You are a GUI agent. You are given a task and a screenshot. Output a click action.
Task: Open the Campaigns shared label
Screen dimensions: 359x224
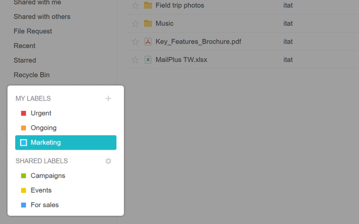click(48, 176)
